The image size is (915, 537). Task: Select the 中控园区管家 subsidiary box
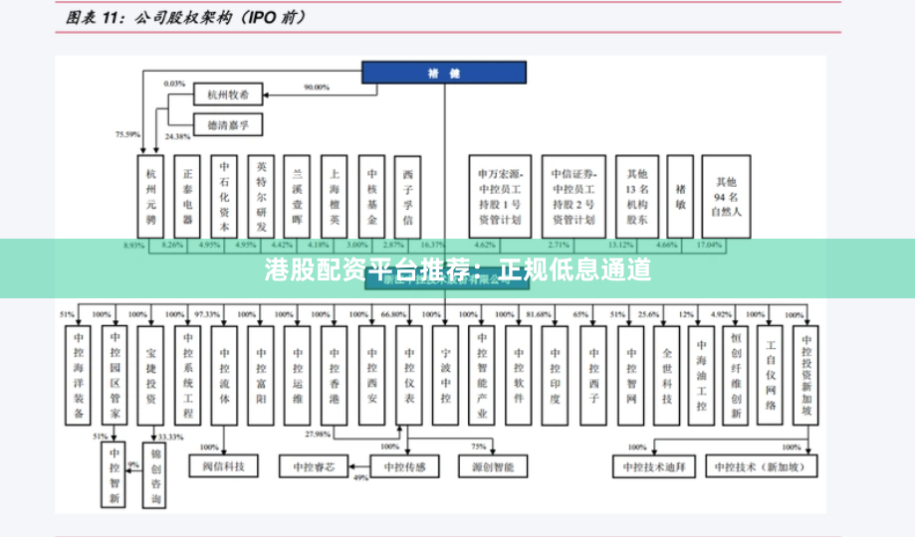pyautogui.click(x=114, y=375)
